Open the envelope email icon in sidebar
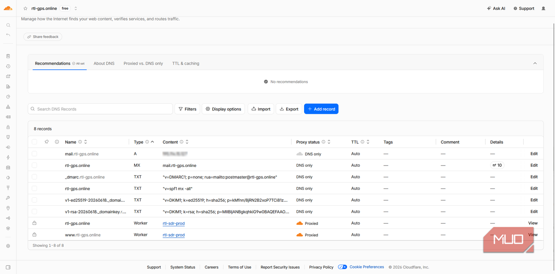The width and height of the screenshot is (555, 274). [x=8, y=117]
